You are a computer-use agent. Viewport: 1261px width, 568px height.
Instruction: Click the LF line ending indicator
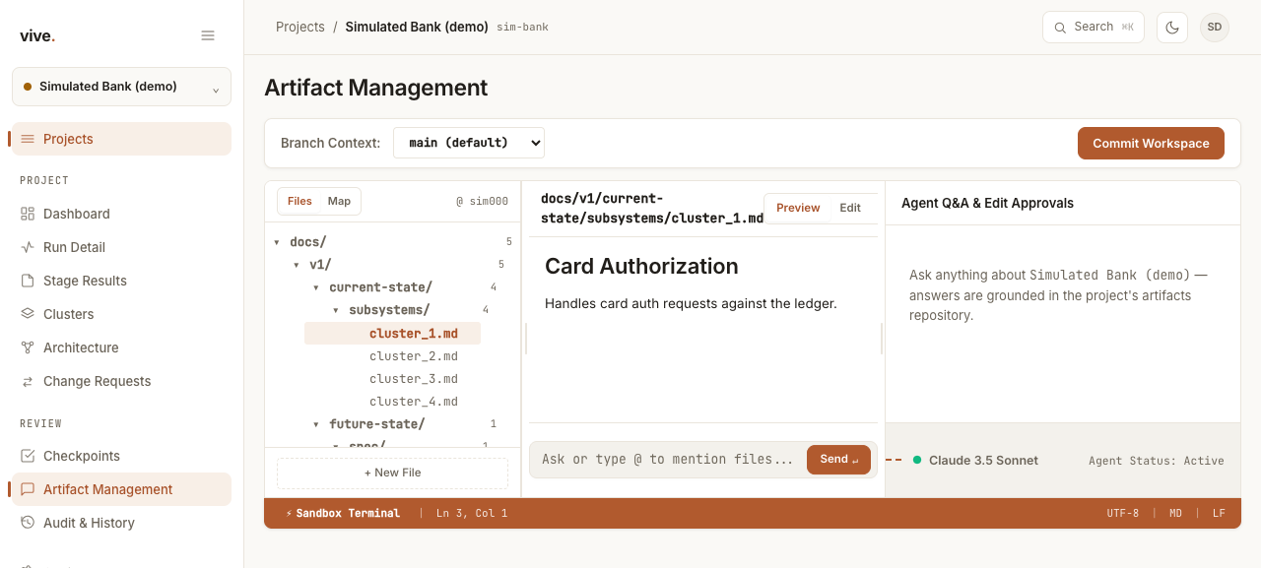coord(1219,513)
